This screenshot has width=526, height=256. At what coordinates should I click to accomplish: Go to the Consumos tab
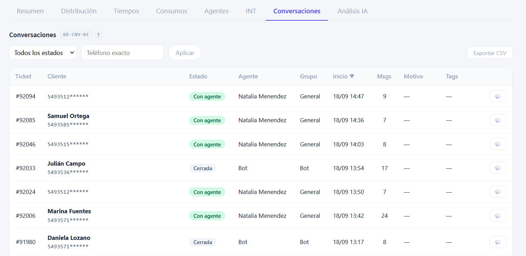(x=172, y=11)
